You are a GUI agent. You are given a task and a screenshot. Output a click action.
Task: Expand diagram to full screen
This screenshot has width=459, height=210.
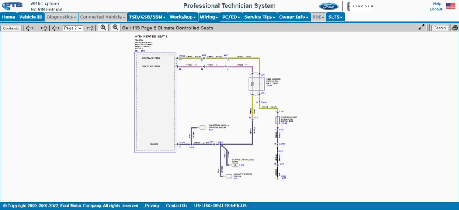point(422,28)
